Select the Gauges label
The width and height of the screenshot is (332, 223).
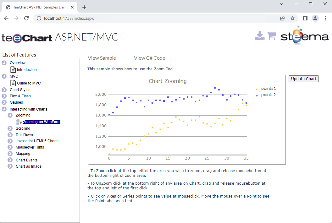[x=16, y=102]
